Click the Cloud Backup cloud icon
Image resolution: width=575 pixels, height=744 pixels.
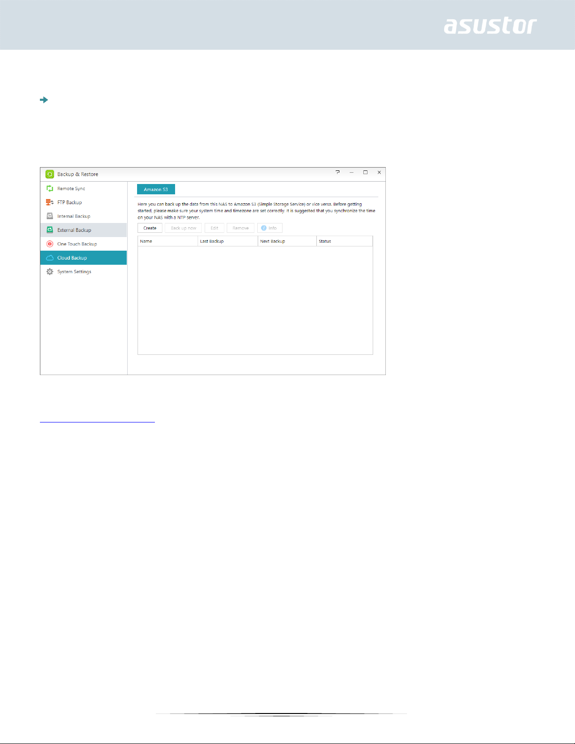(x=50, y=258)
